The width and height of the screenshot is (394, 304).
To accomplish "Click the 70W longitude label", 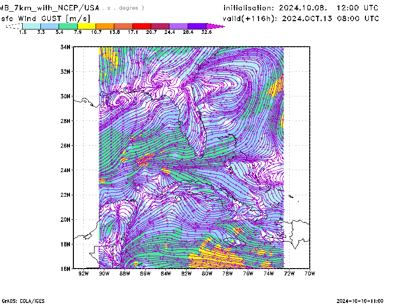I will (x=310, y=274).
